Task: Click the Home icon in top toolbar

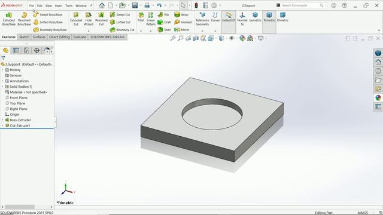Action: point(102,5)
